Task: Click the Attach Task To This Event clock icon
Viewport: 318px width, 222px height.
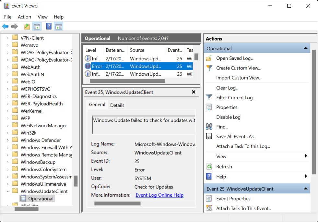Action: [x=209, y=208]
